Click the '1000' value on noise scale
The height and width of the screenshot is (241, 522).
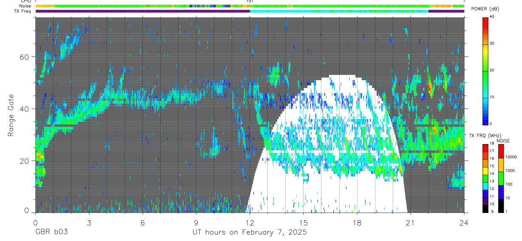510,171
